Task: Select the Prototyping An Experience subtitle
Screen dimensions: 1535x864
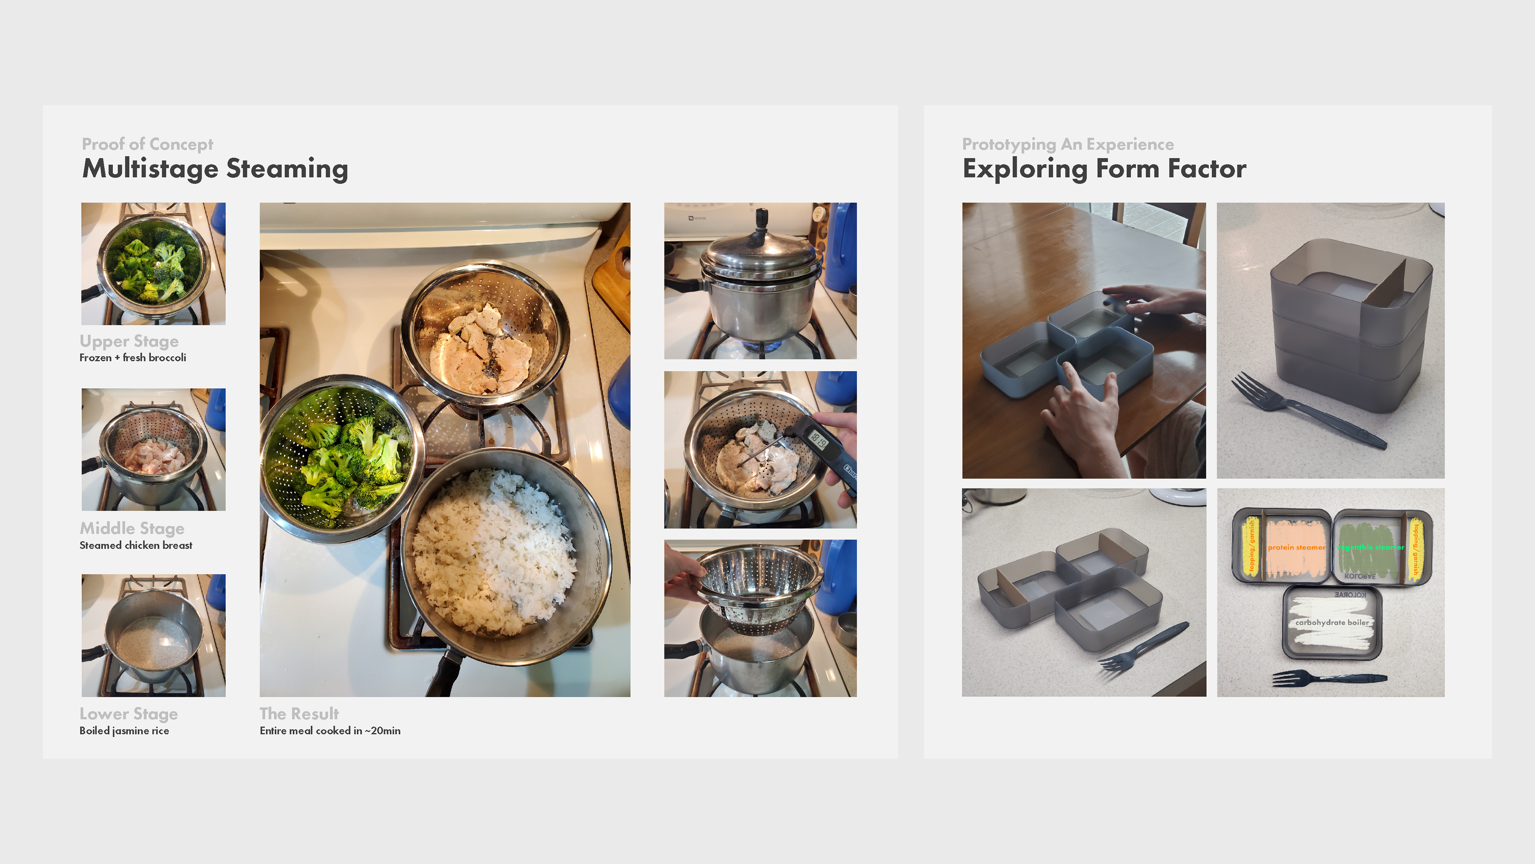Action: pyautogui.click(x=1068, y=144)
